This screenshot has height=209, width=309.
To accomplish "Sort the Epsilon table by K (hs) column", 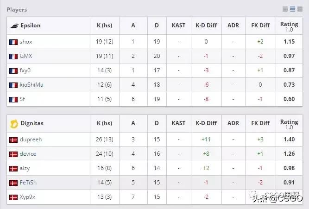I will (104, 25).
